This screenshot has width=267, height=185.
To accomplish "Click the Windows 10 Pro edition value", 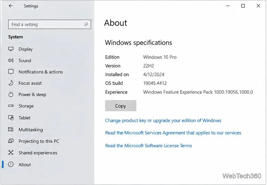I will pos(160,57).
